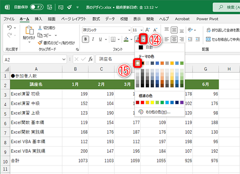
Task: Click the screenshot camera quick access icon
Action: click(61, 7)
